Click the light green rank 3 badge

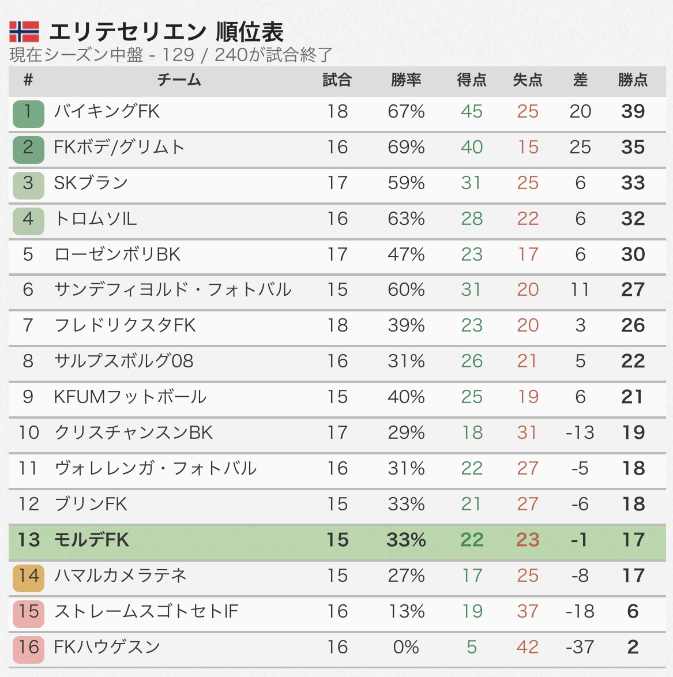click(28, 185)
